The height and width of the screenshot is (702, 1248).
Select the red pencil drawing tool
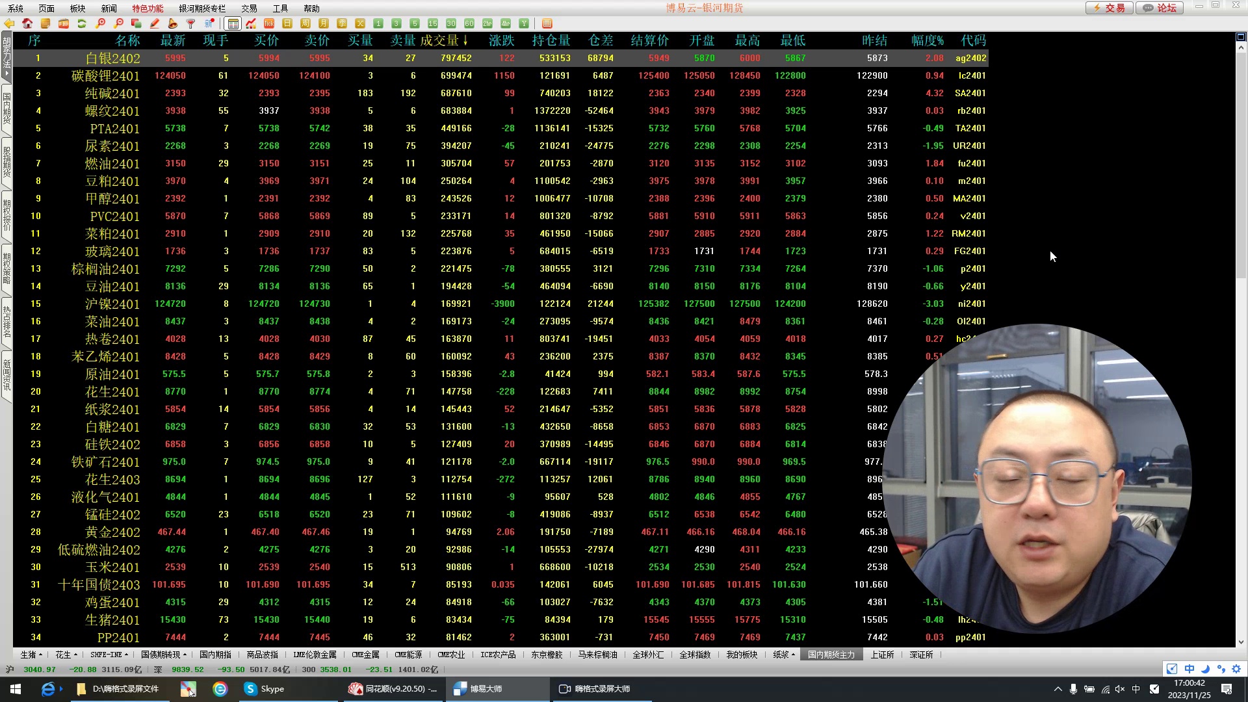tap(155, 23)
